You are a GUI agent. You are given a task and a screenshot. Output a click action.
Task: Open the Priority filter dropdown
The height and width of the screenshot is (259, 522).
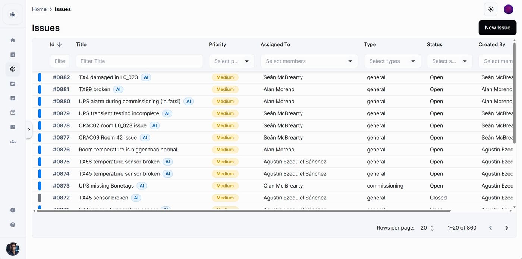pos(232,61)
